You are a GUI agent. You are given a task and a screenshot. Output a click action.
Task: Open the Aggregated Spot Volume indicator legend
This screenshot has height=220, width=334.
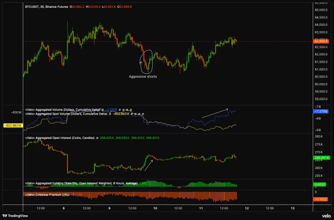pos(66,114)
